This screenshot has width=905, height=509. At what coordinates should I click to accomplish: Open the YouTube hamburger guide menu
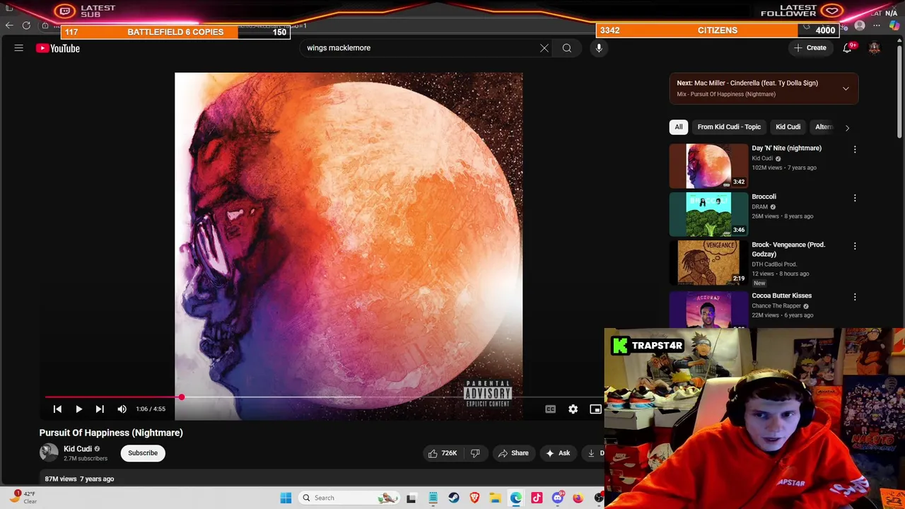pyautogui.click(x=19, y=48)
